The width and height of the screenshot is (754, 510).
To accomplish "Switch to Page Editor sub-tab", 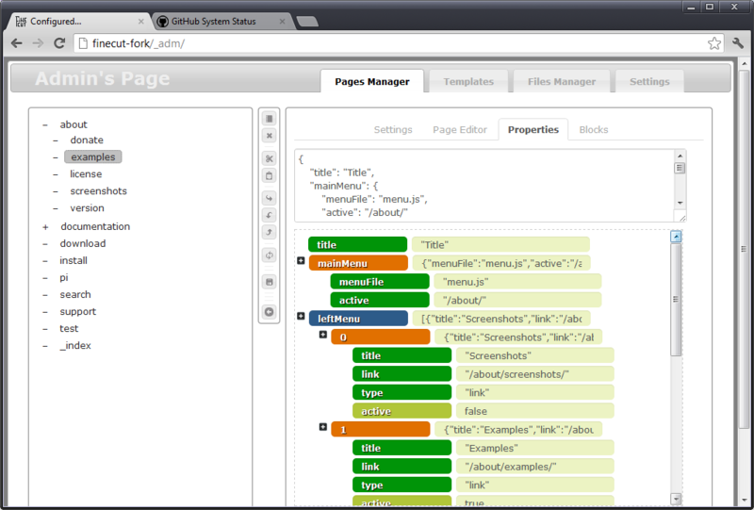I will [x=460, y=130].
